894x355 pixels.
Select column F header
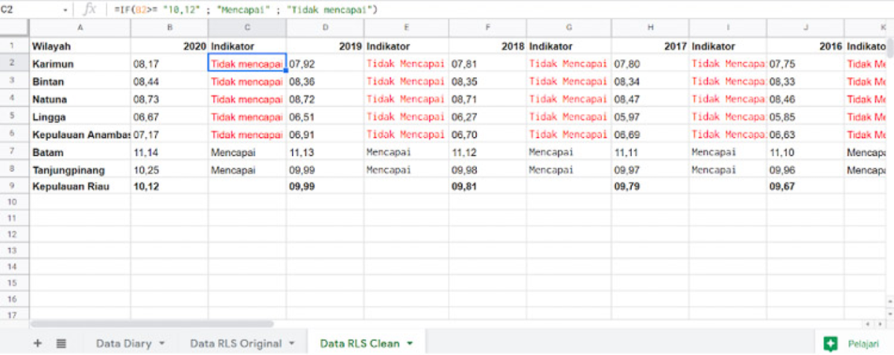pyautogui.click(x=487, y=28)
